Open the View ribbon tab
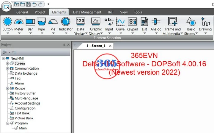214x133 pixels. pos(124,12)
